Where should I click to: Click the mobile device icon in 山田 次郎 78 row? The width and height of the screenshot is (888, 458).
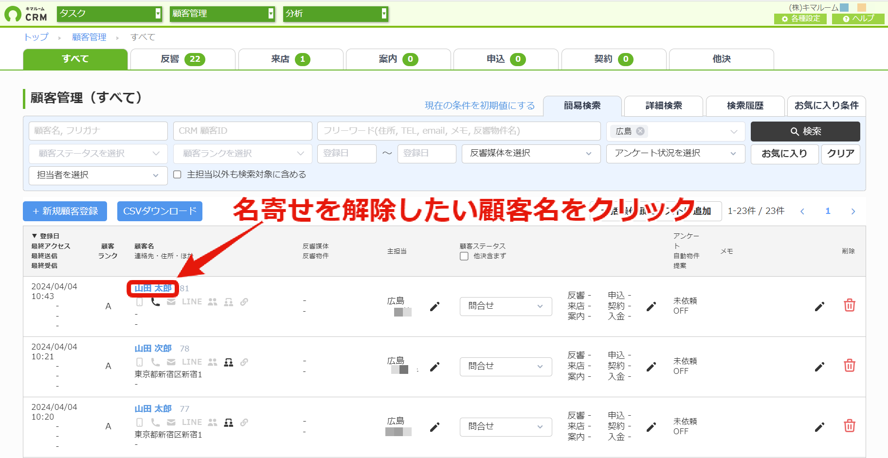[140, 362]
